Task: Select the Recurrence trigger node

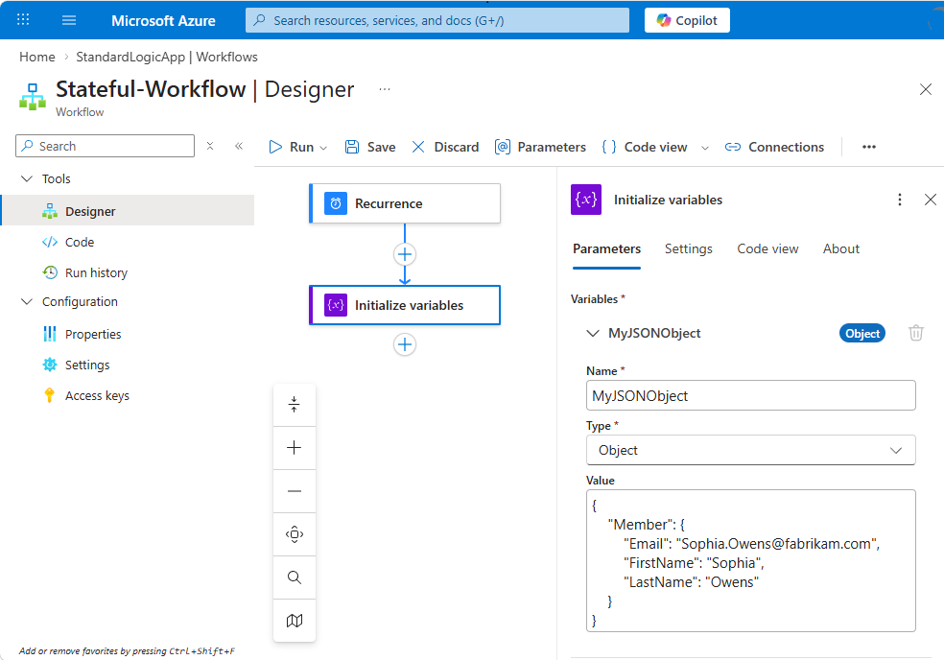Action: [405, 203]
